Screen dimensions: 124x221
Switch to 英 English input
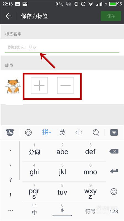click(62, 132)
